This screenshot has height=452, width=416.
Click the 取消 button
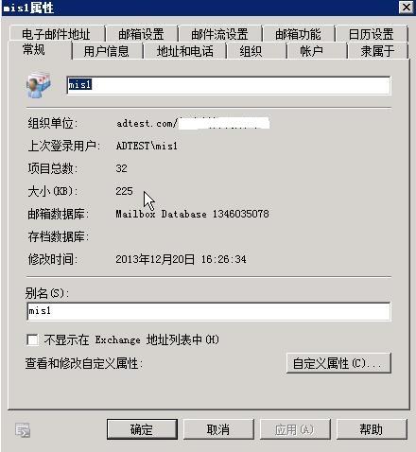(x=218, y=429)
